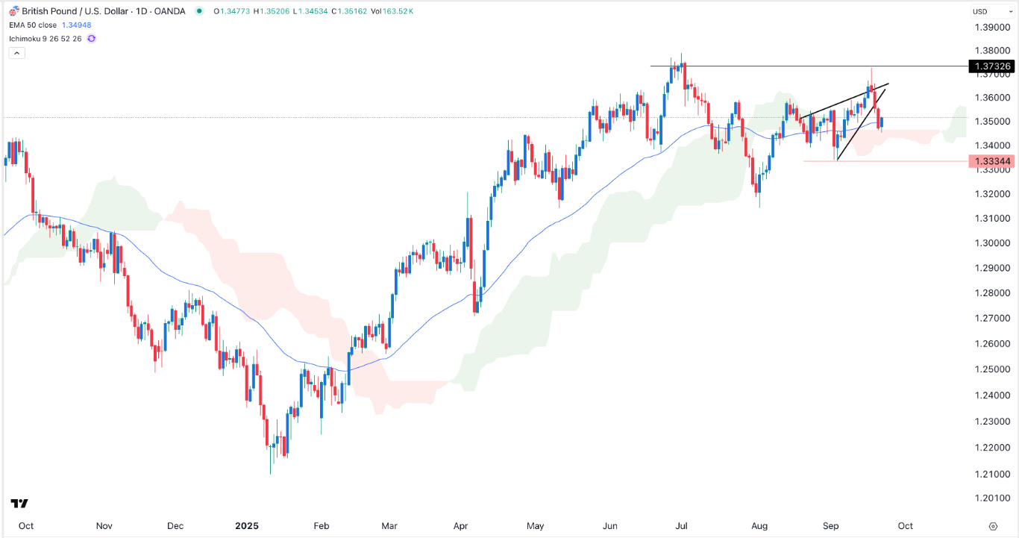Click the red 1.37326 price label

click(x=993, y=66)
